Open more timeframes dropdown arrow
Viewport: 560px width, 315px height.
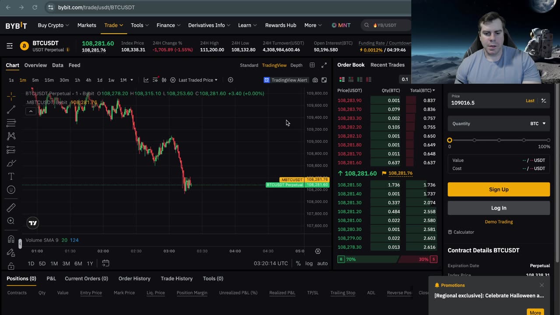click(x=132, y=80)
